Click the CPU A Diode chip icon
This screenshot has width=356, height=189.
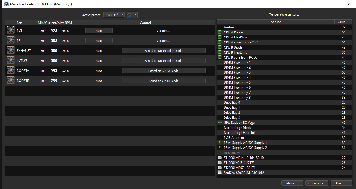(220, 32)
